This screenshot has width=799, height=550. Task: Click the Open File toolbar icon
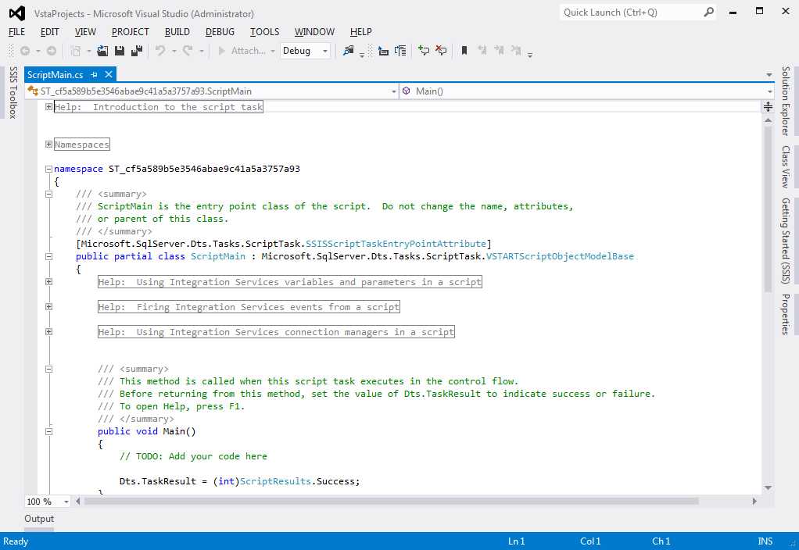pos(102,51)
